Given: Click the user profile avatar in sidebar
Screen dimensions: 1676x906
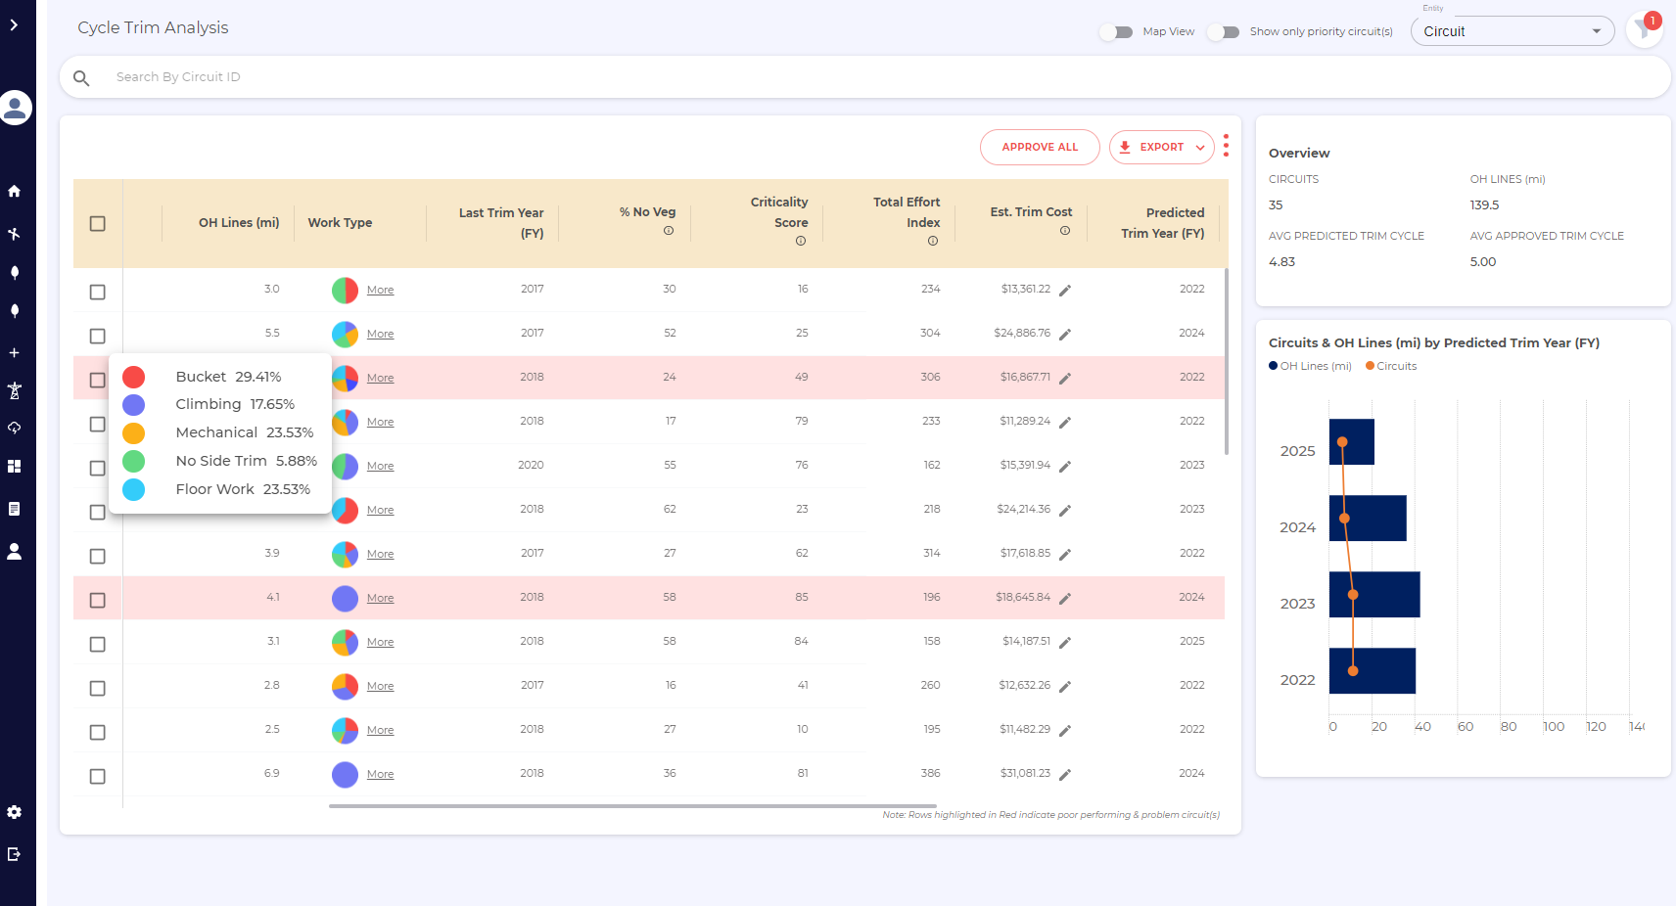Looking at the screenshot, I should click(16, 108).
